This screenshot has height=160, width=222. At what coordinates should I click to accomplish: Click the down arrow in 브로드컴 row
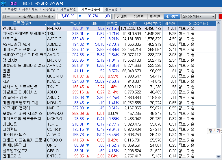[x=88, y=39]
